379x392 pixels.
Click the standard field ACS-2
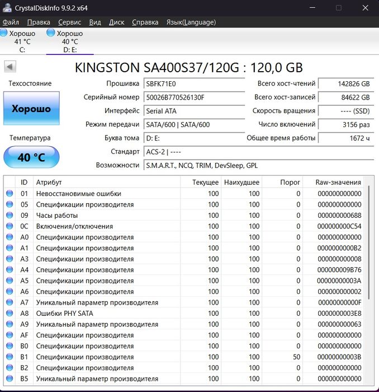tap(259, 152)
